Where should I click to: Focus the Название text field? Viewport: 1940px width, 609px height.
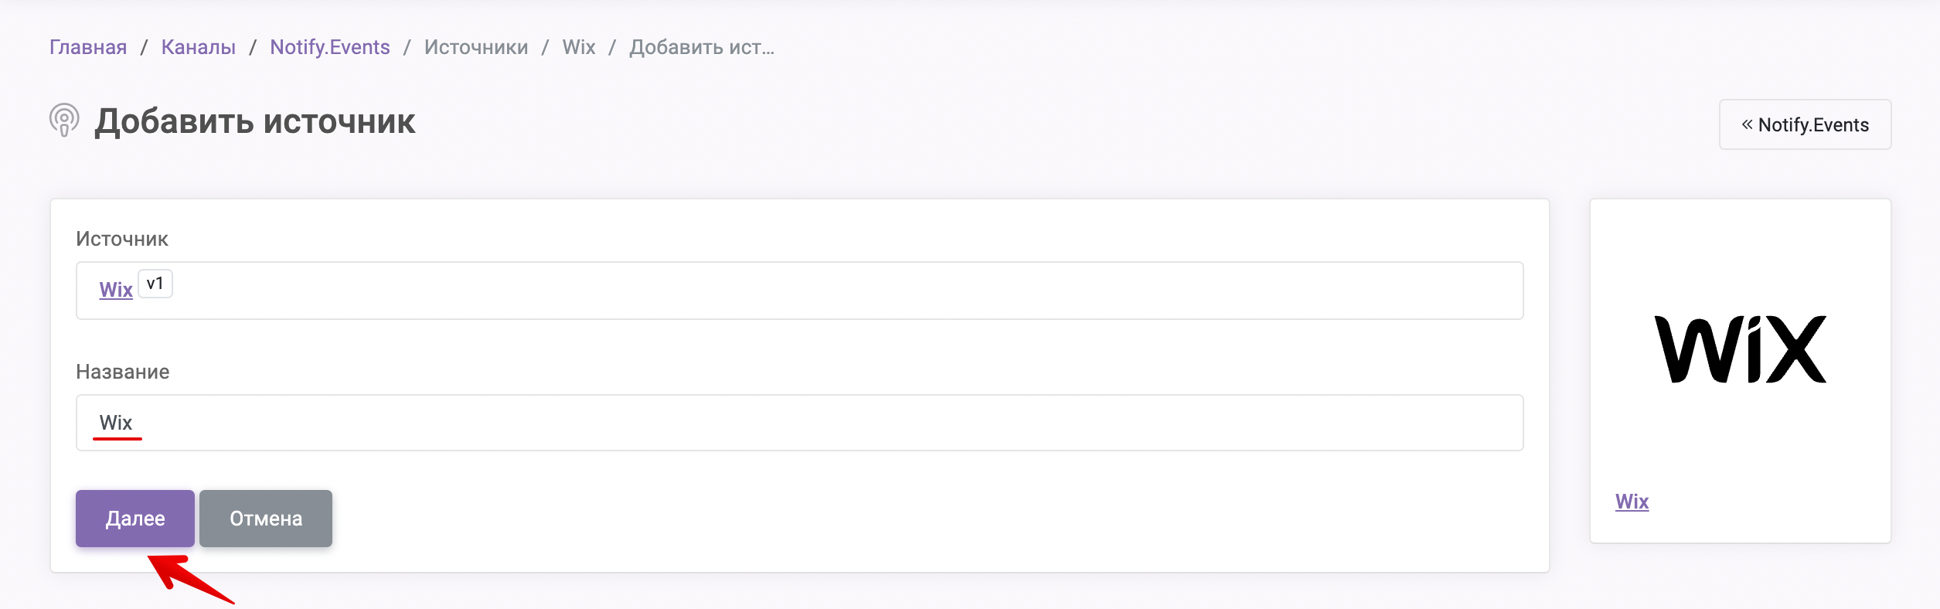(799, 423)
